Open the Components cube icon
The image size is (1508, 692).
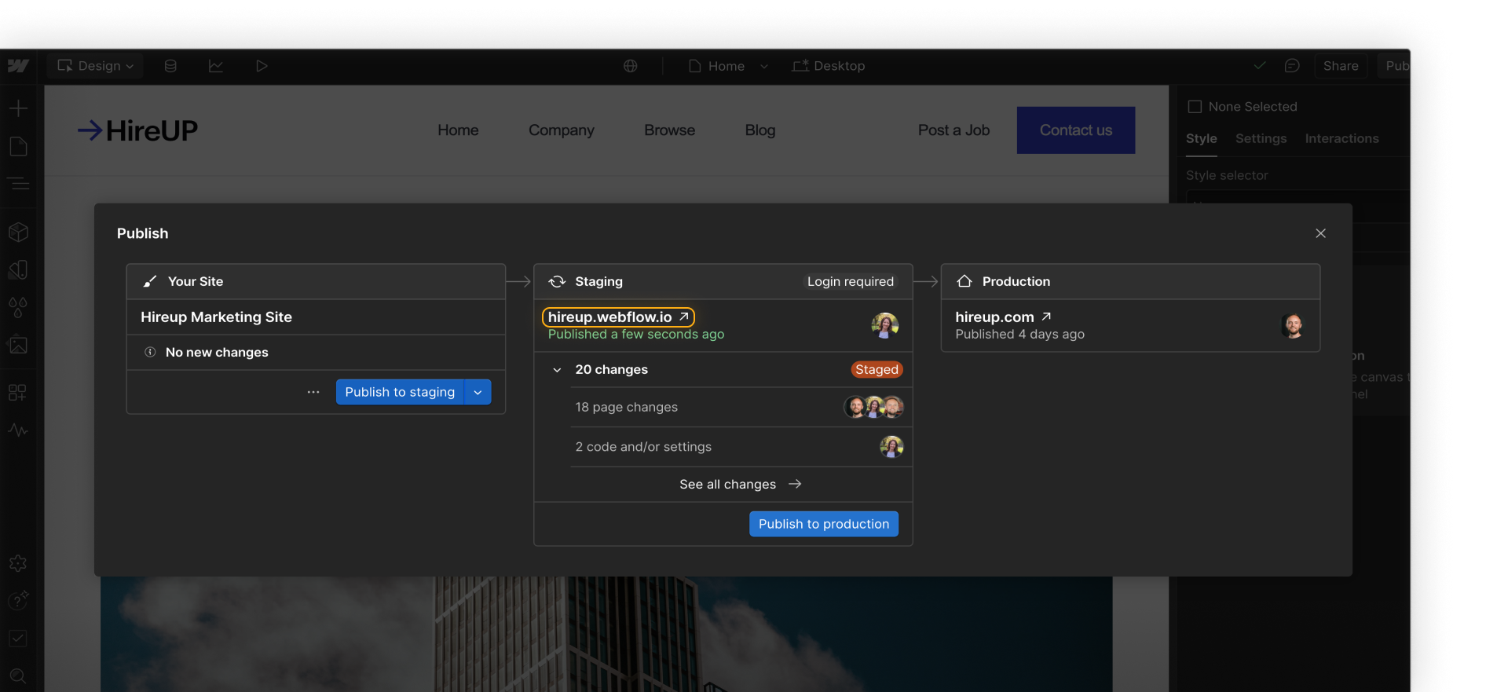[x=18, y=232]
